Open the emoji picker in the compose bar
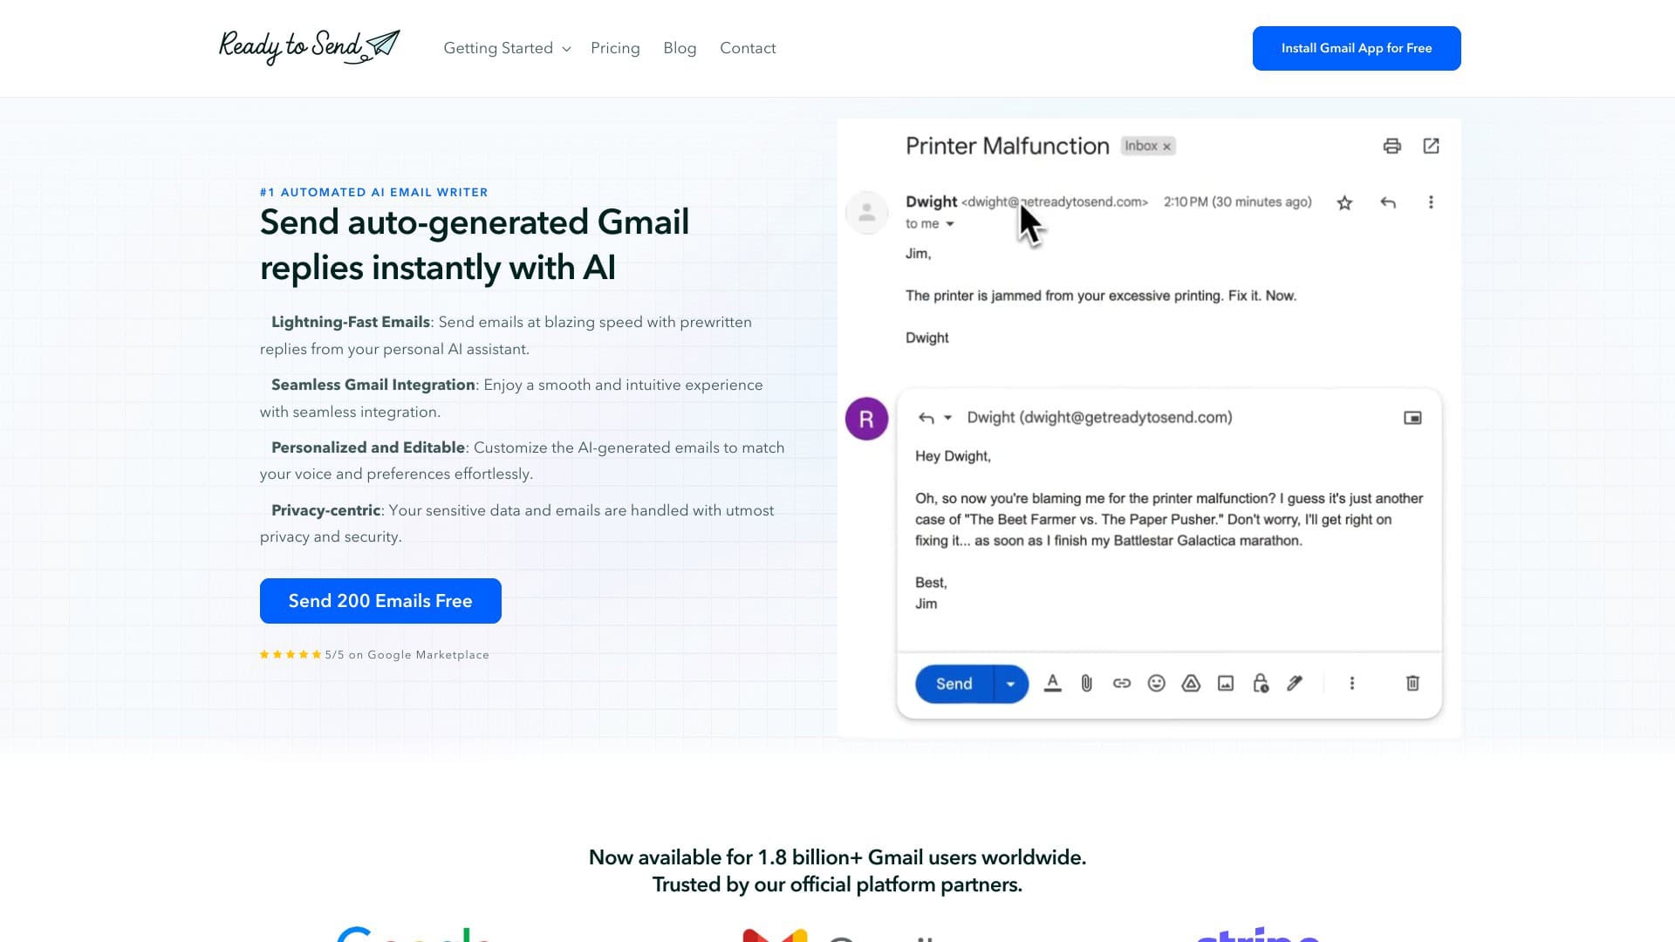The height and width of the screenshot is (942, 1675). 1157,683
